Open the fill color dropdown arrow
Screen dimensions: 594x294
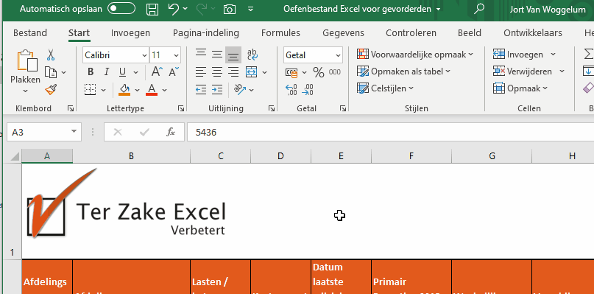tap(137, 91)
